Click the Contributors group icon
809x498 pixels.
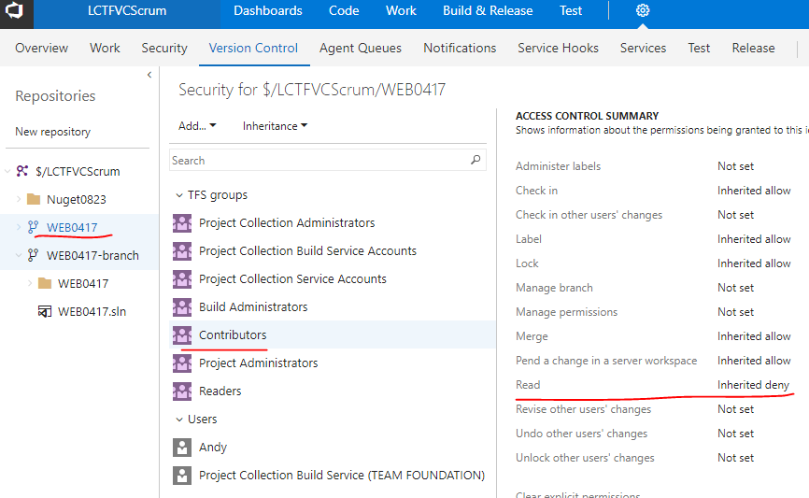(182, 334)
